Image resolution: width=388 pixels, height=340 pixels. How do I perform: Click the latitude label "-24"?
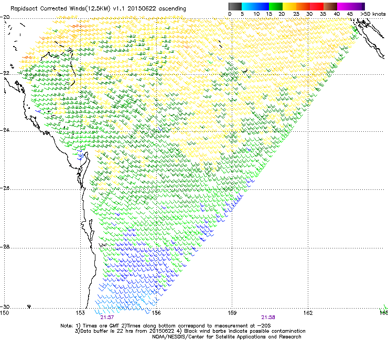5,130
